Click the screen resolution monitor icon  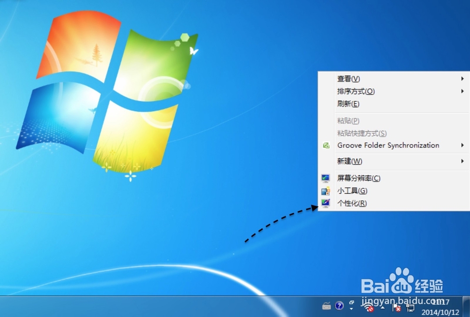tap(326, 178)
